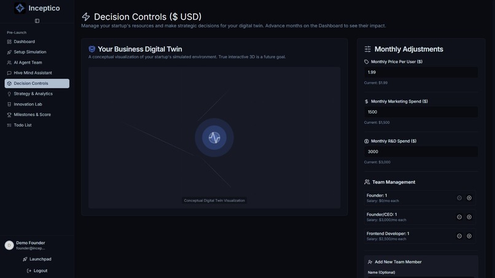This screenshot has width=495, height=278.
Task: Click the pulse icon in visualization
Action: (214, 137)
